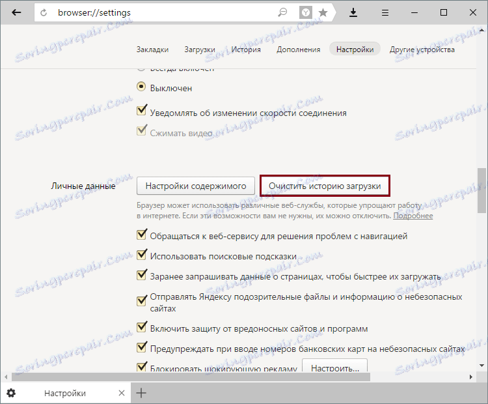The image size is (488, 404).
Task: Open Другие устройства tab
Action: 422,50
